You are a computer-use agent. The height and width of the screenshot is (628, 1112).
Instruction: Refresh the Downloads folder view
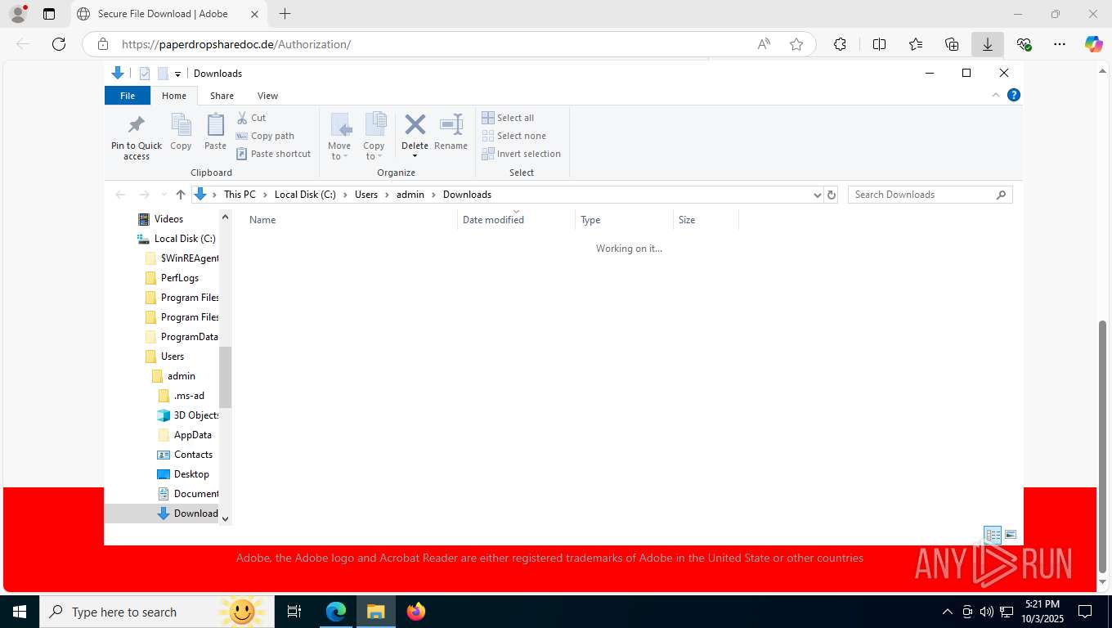click(x=832, y=195)
